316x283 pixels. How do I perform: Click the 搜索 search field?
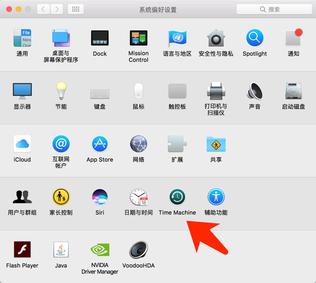pyautogui.click(x=274, y=9)
